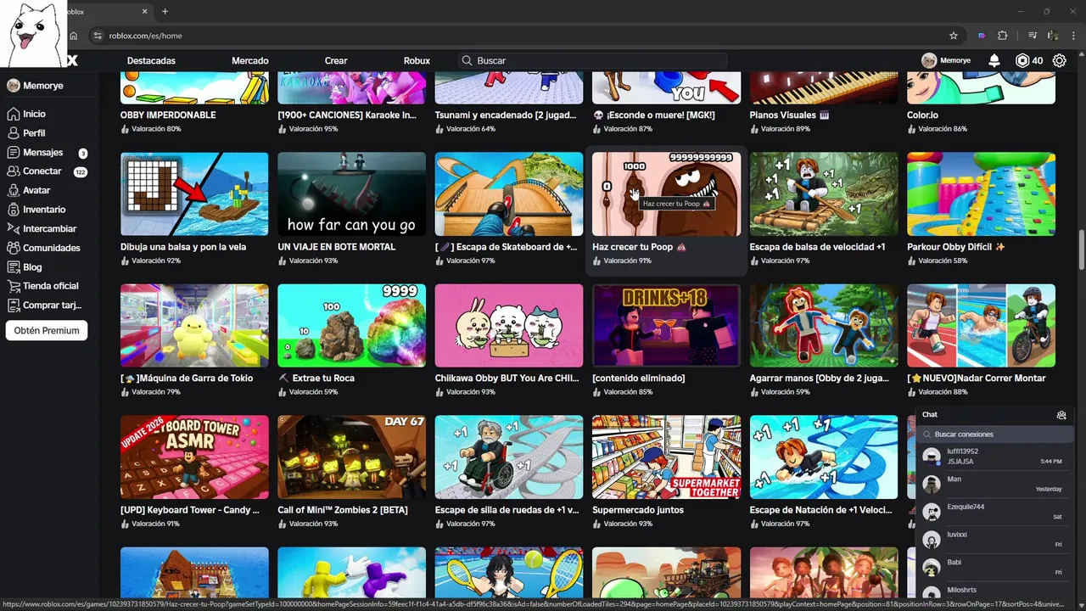Open the Intercambiar sidebar icon
The image size is (1086, 611).
click(x=13, y=228)
